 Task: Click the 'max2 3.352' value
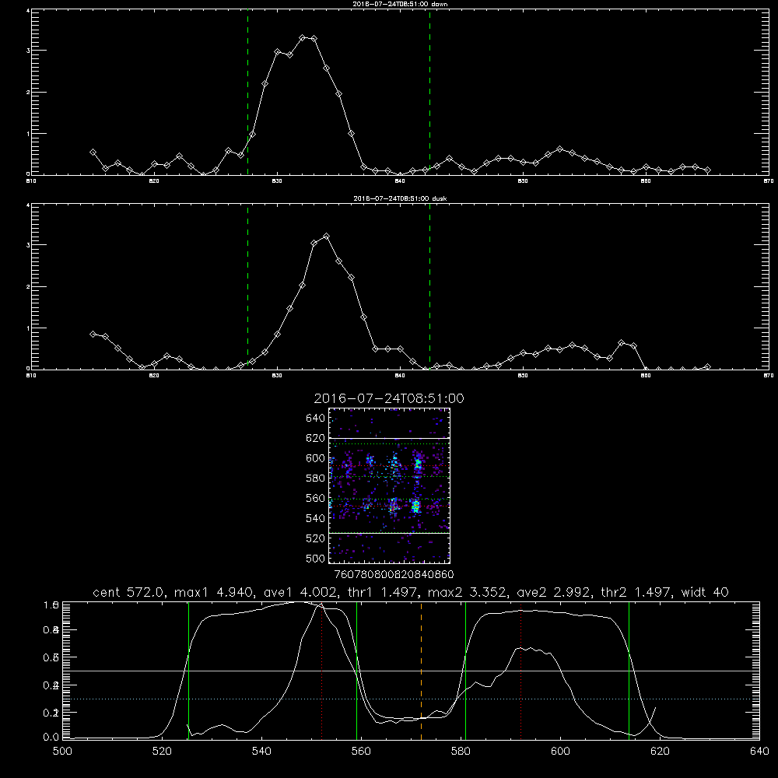[x=468, y=592]
